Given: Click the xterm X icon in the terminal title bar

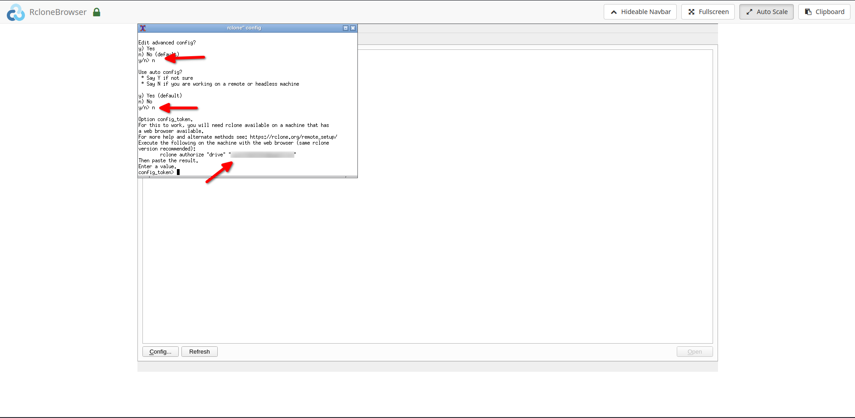Looking at the screenshot, I should (142, 28).
